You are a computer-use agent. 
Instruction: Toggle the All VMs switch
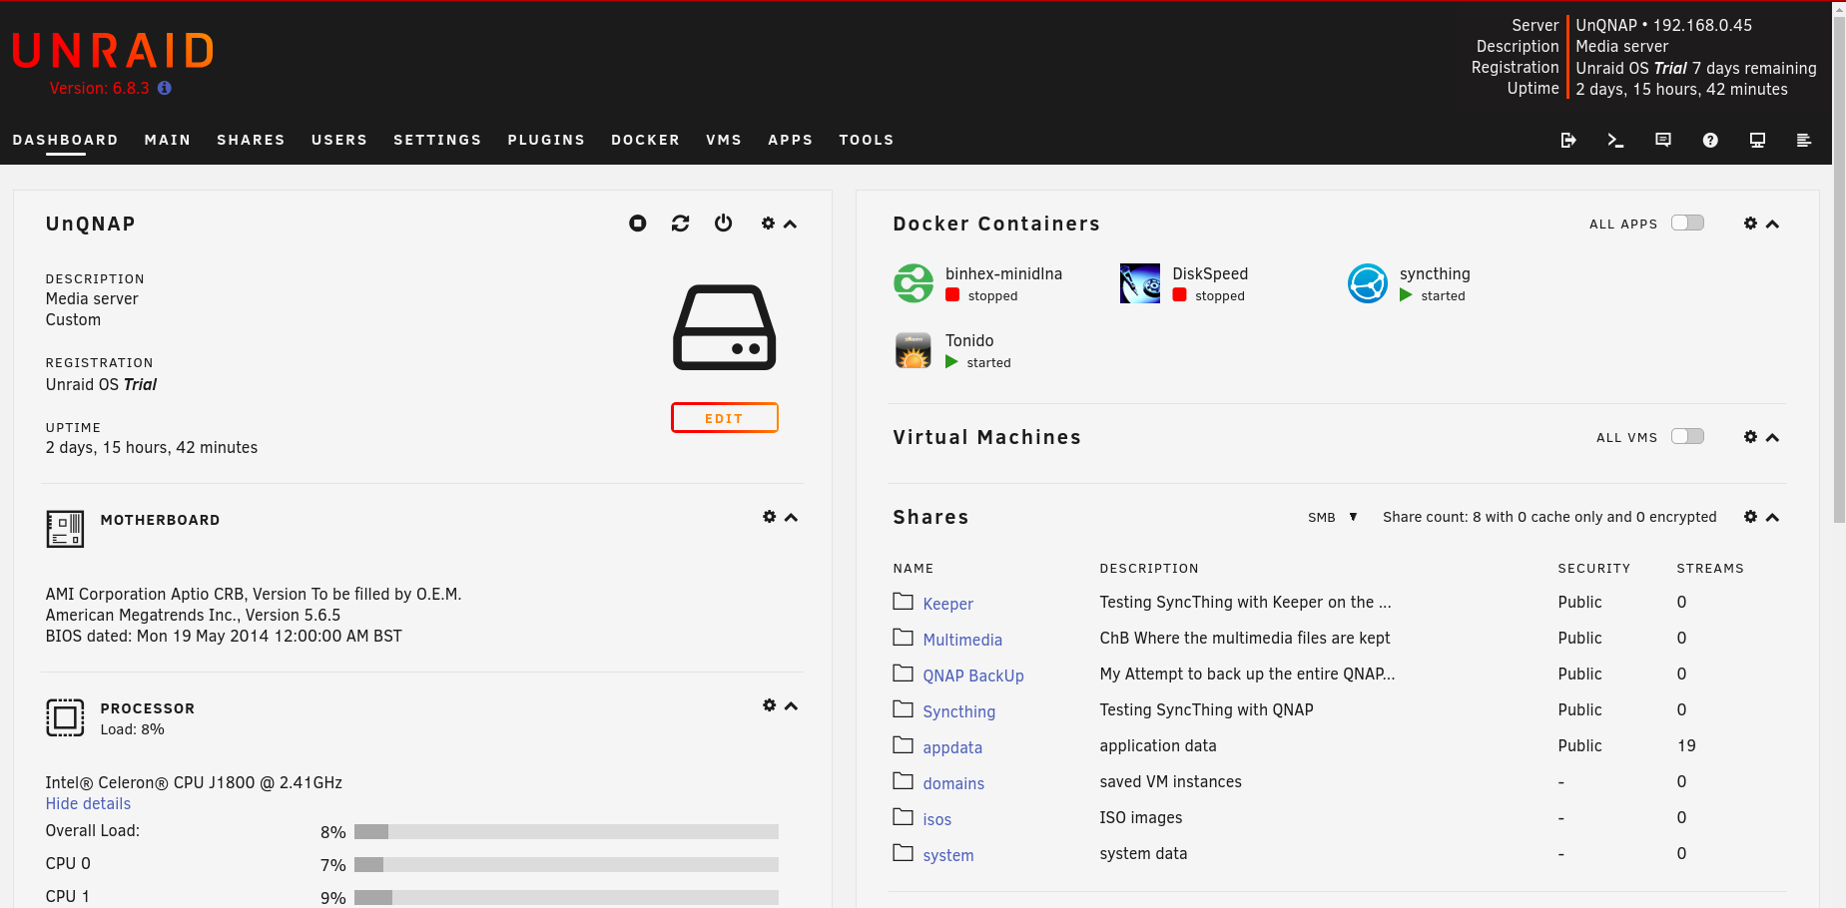[x=1688, y=436]
